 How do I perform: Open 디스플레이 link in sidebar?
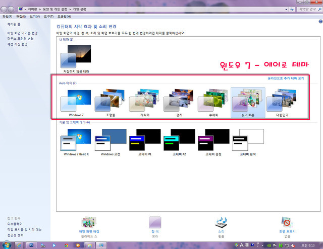15,224
